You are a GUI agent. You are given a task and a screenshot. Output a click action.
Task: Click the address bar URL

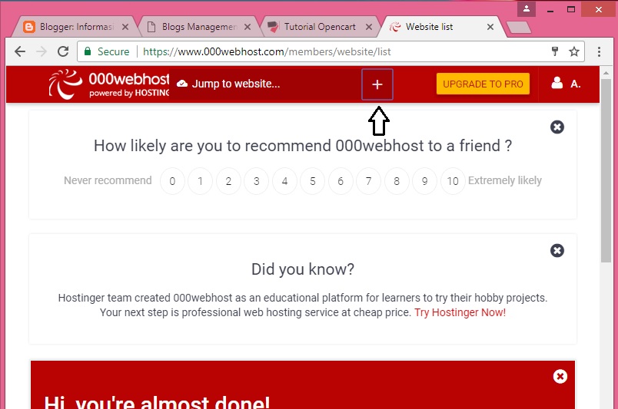(267, 51)
